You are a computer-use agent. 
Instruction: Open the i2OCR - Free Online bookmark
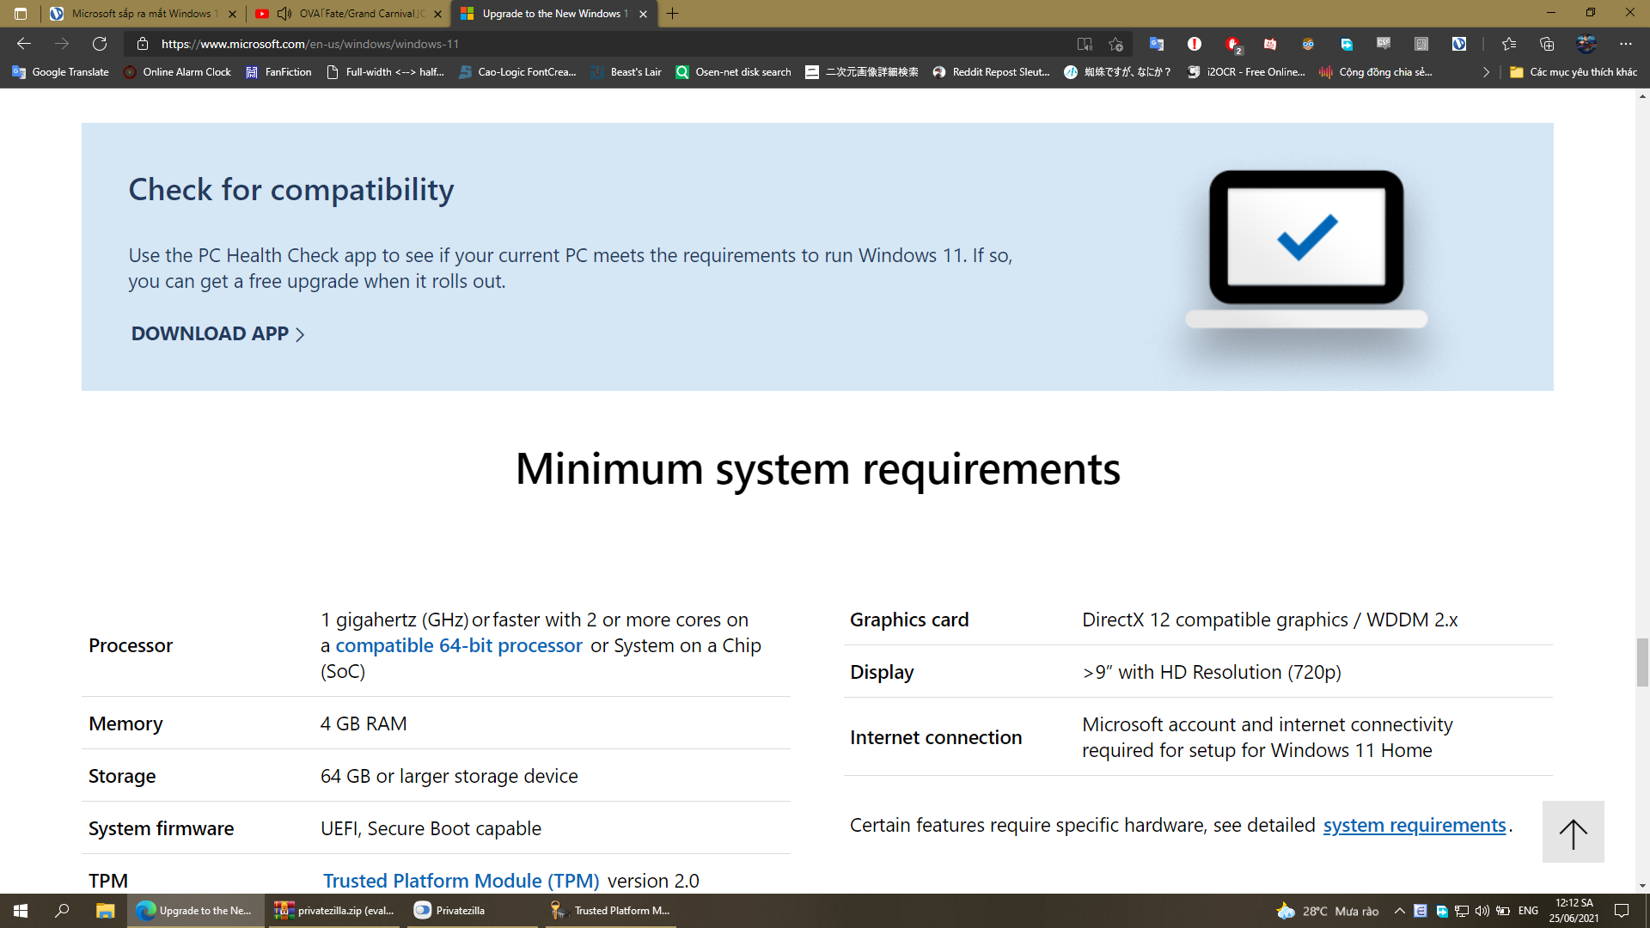coord(1246,72)
